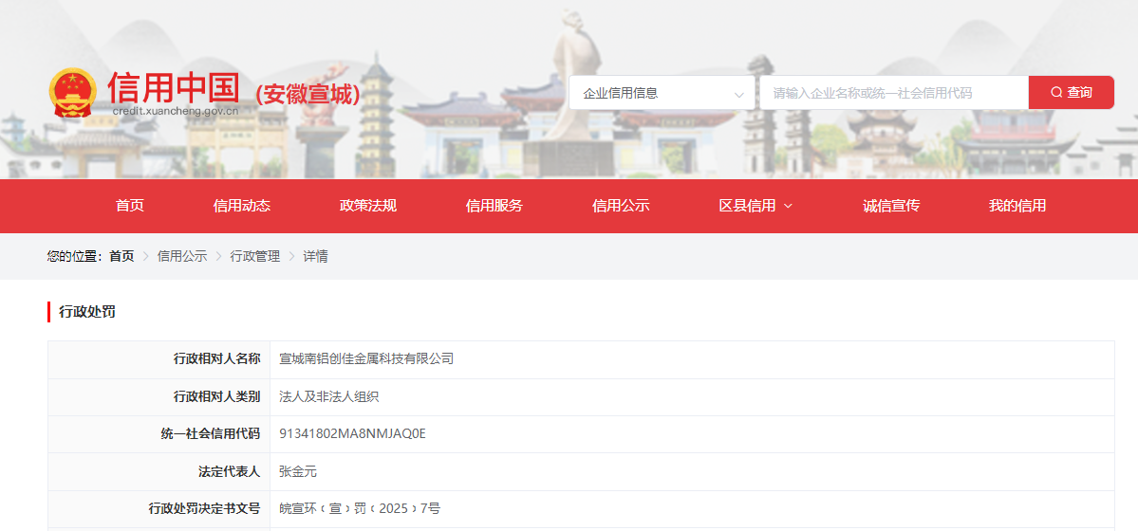
Task: Click the 法定代表人 label cell
Action: 159,471
